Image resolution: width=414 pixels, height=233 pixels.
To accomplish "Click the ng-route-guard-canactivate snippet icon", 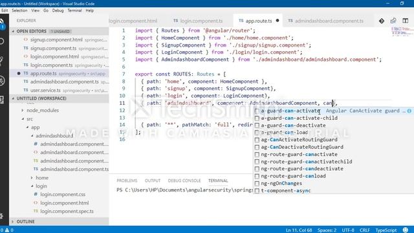I will click(257, 154).
